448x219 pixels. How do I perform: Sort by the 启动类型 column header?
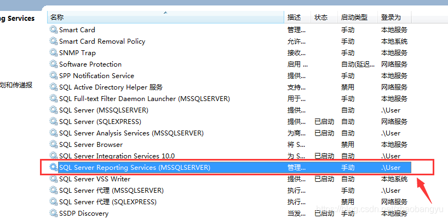click(x=358, y=17)
